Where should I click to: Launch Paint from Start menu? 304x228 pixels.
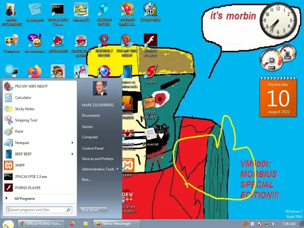click(40, 132)
